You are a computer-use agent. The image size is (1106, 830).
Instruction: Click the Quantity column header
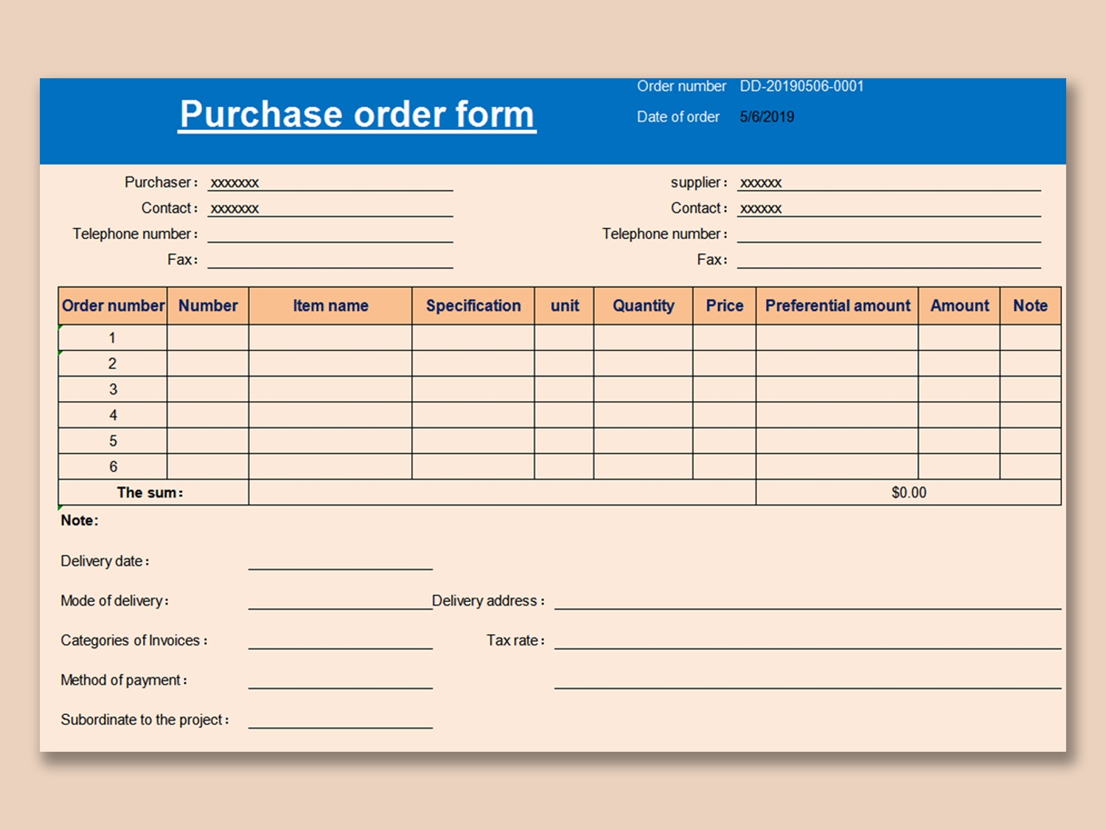[x=643, y=306]
